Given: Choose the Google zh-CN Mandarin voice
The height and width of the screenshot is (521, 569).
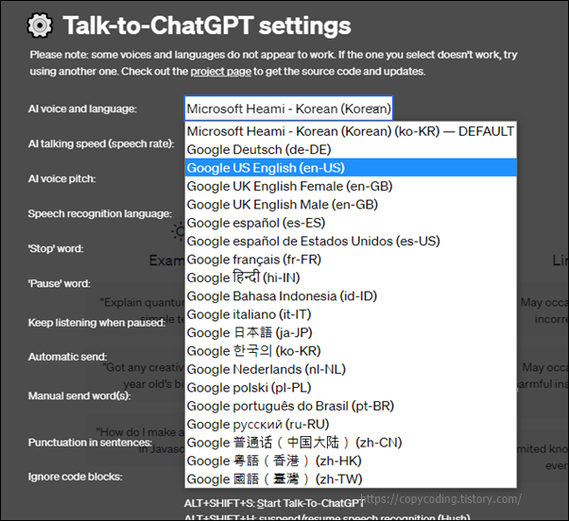Looking at the screenshot, I should (x=351, y=443).
